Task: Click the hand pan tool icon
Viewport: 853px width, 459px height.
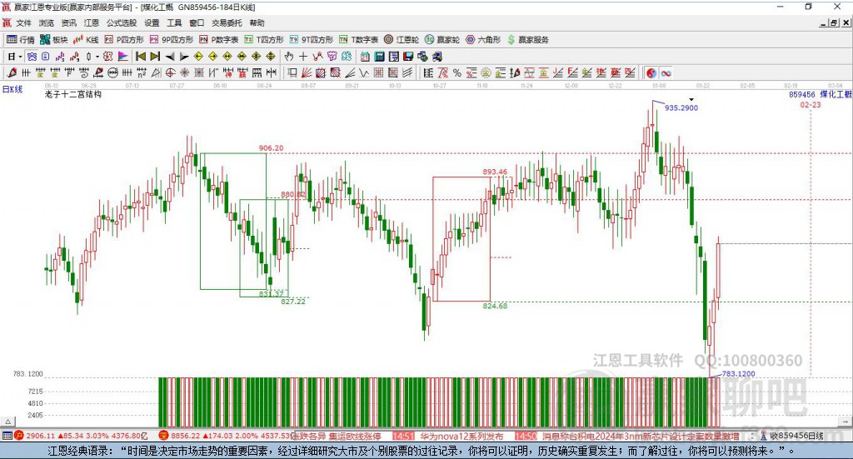Action: [x=289, y=57]
